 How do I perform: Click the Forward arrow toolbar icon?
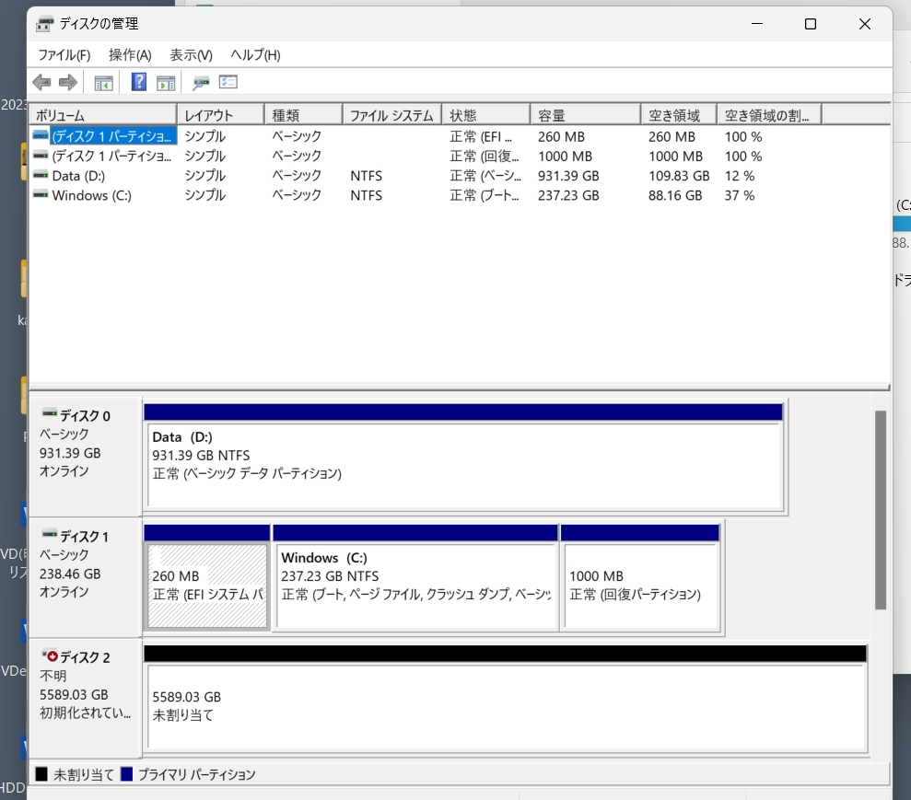(67, 83)
